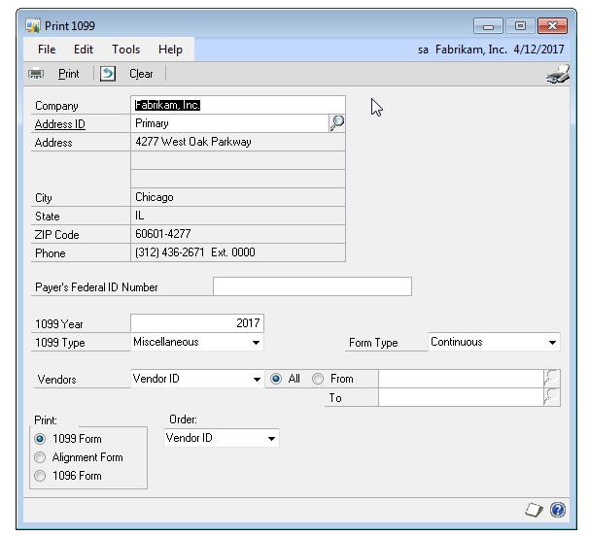
Task: Click the Clear undo arrow icon
Action: (x=108, y=74)
